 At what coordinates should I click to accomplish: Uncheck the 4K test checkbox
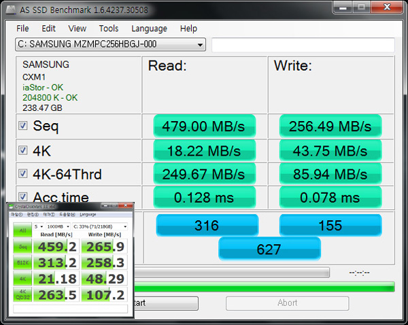pyautogui.click(x=23, y=150)
